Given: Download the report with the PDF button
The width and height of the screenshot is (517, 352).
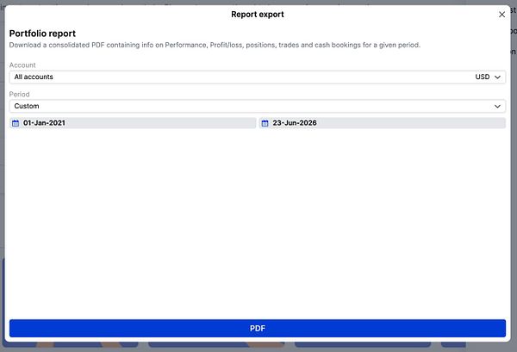Looking at the screenshot, I should click(257, 328).
